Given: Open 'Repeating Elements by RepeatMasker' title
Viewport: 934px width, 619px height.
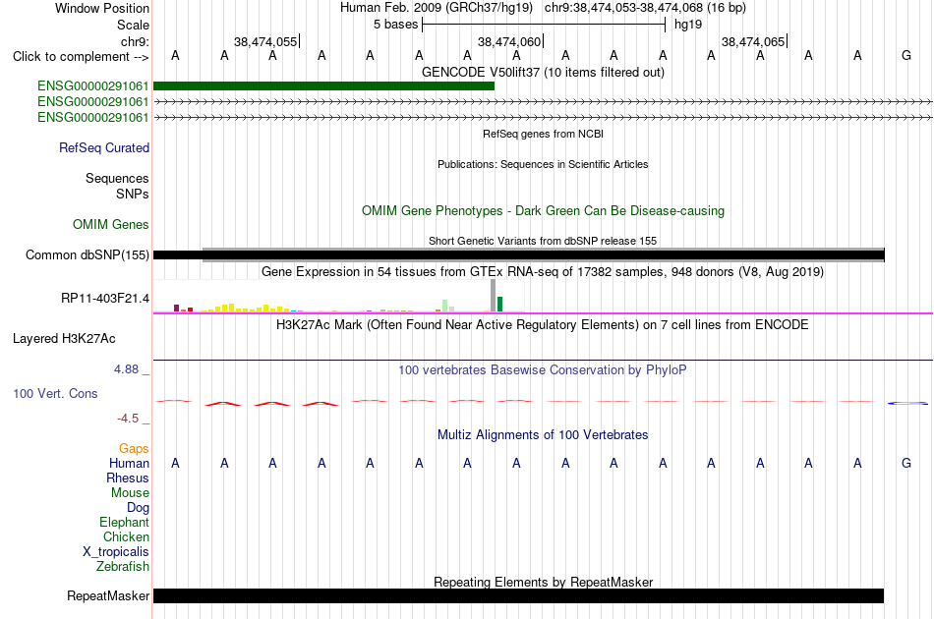Looking at the screenshot, I should tap(543, 582).
